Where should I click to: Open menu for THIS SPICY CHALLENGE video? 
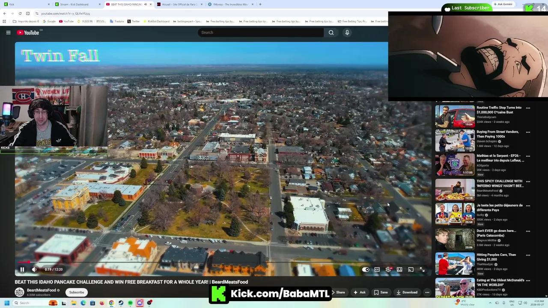pos(528,181)
